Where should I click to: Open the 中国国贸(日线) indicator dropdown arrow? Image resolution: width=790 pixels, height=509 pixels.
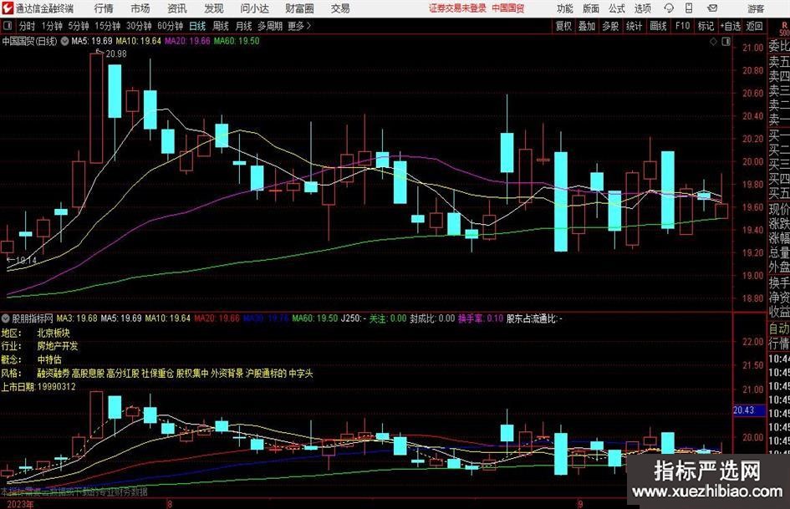(x=64, y=41)
